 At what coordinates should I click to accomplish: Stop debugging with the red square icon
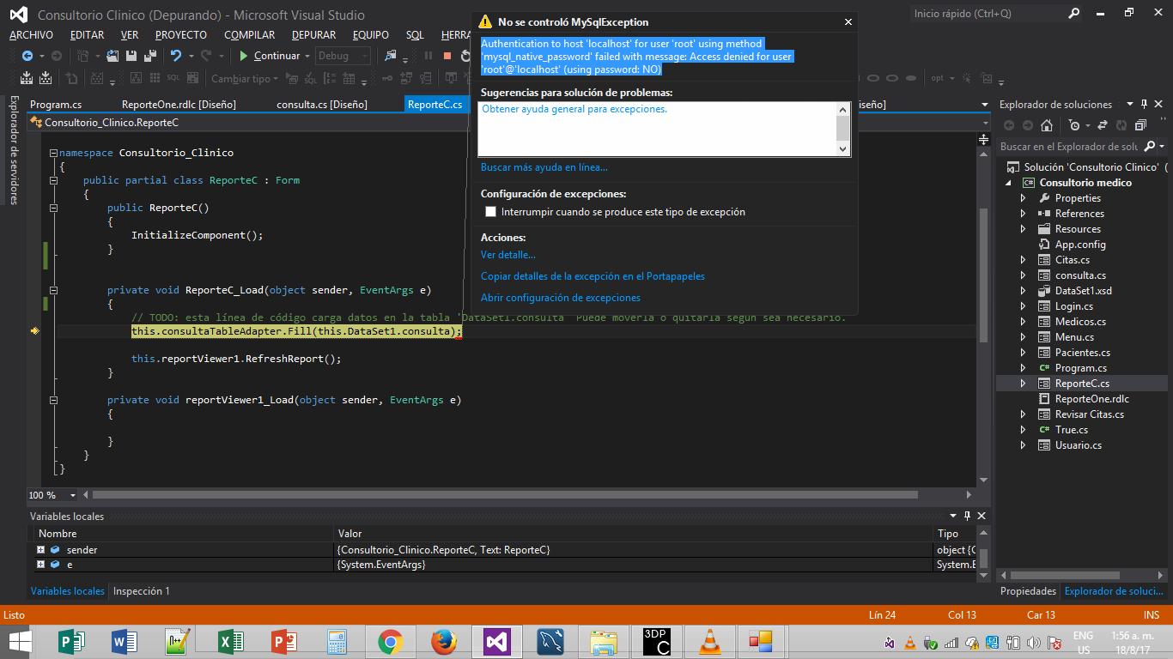[447, 56]
